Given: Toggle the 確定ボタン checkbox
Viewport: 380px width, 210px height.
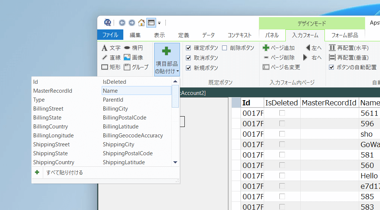Looking at the screenshot, I should 189,48.
